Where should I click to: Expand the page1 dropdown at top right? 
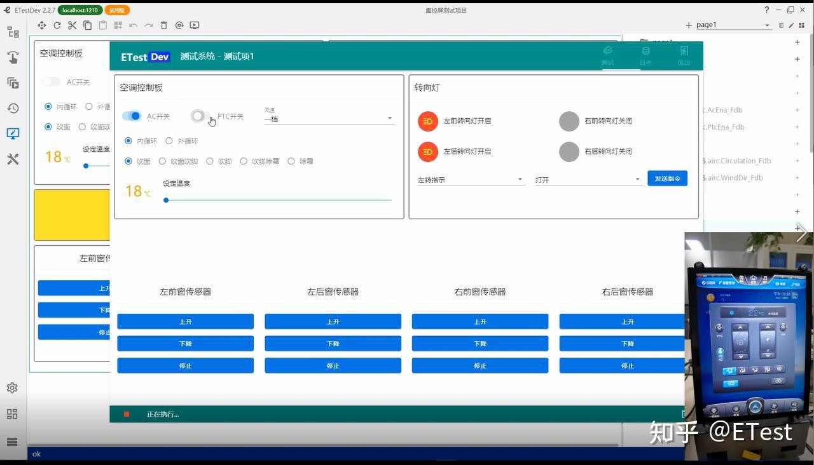[767, 25]
